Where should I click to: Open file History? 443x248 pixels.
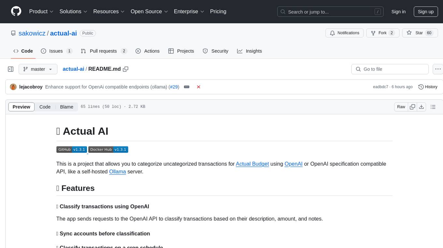pos(428,87)
